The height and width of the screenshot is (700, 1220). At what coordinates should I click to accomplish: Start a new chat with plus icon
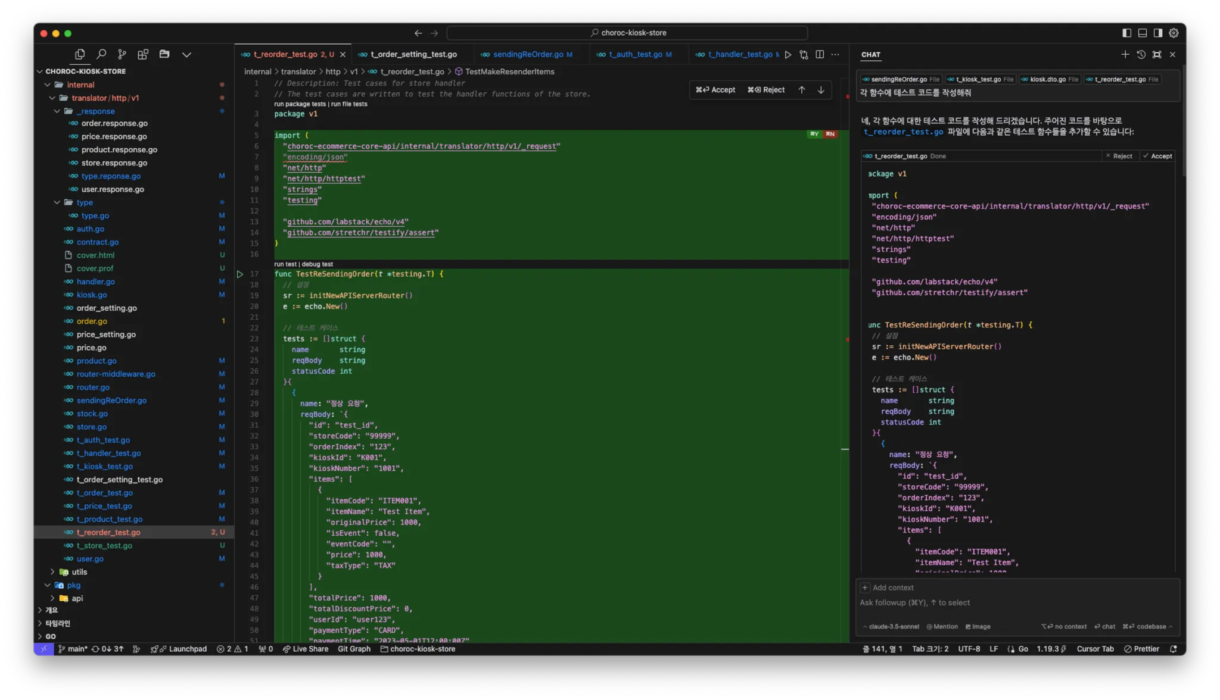(1125, 54)
